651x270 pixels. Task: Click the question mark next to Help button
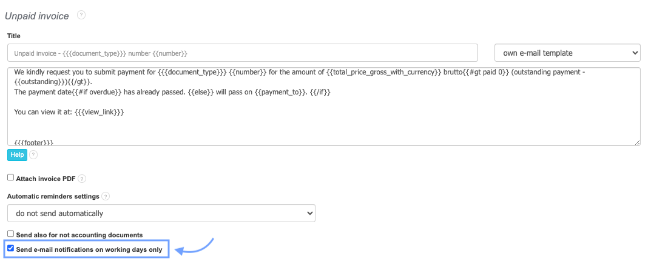pos(34,155)
